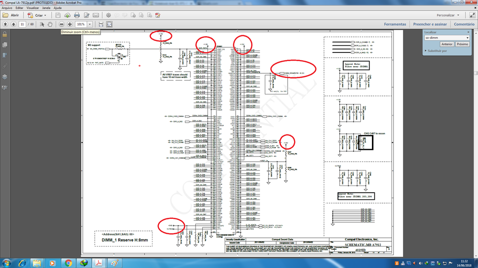This screenshot has width=478, height=268.
Task: Go to previous page with up arrow
Action: [5, 24]
